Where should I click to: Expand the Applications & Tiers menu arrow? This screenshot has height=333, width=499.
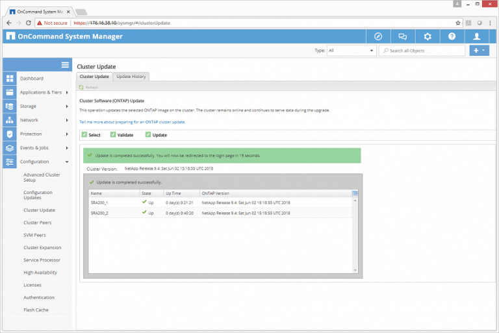pos(67,93)
